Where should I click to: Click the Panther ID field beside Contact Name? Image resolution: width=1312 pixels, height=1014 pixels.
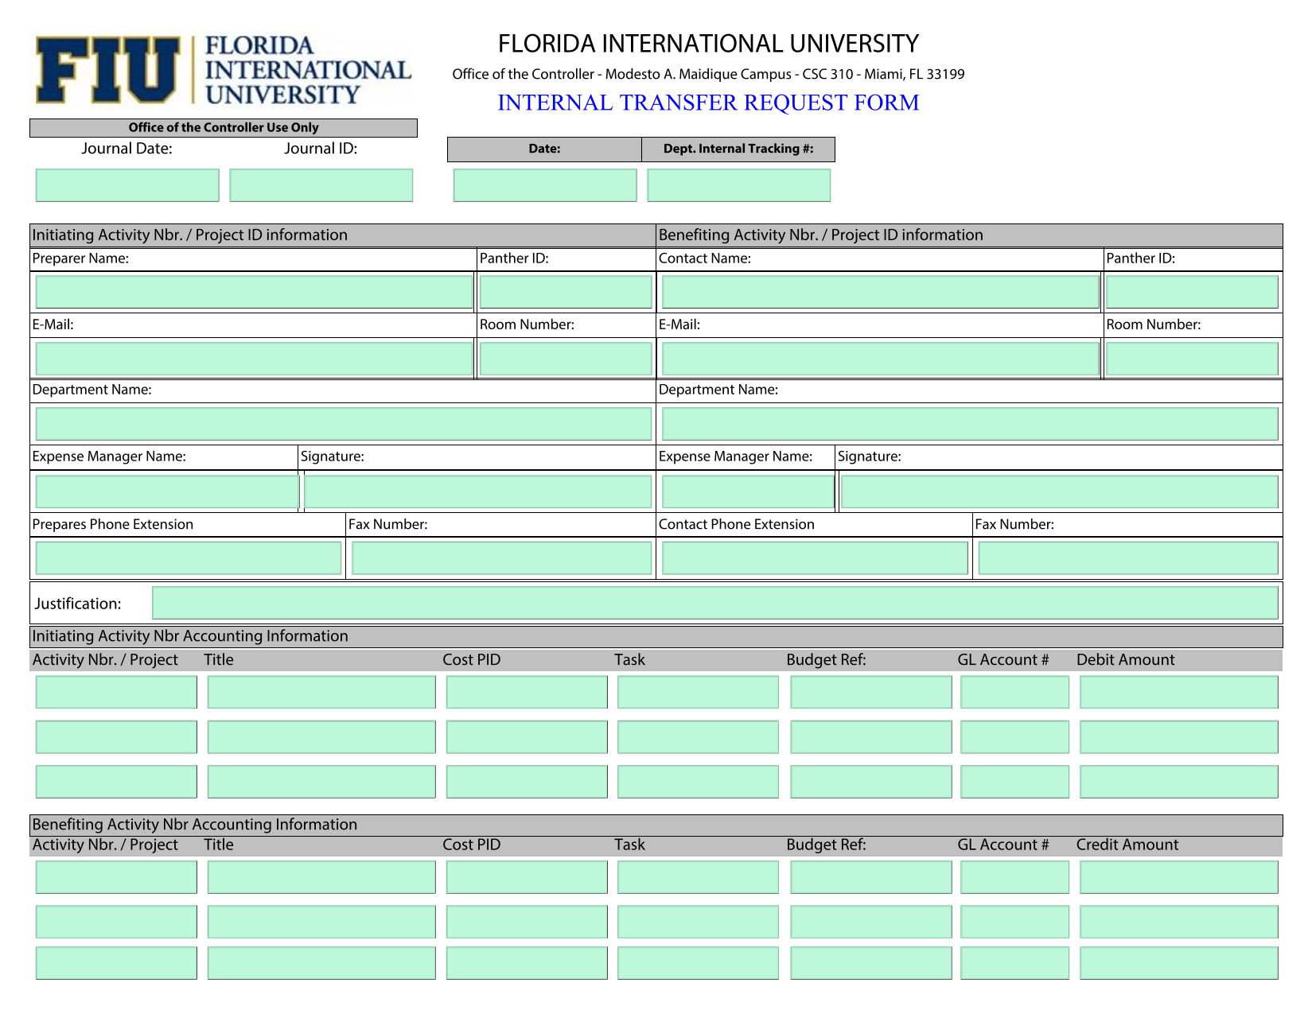[1192, 292]
